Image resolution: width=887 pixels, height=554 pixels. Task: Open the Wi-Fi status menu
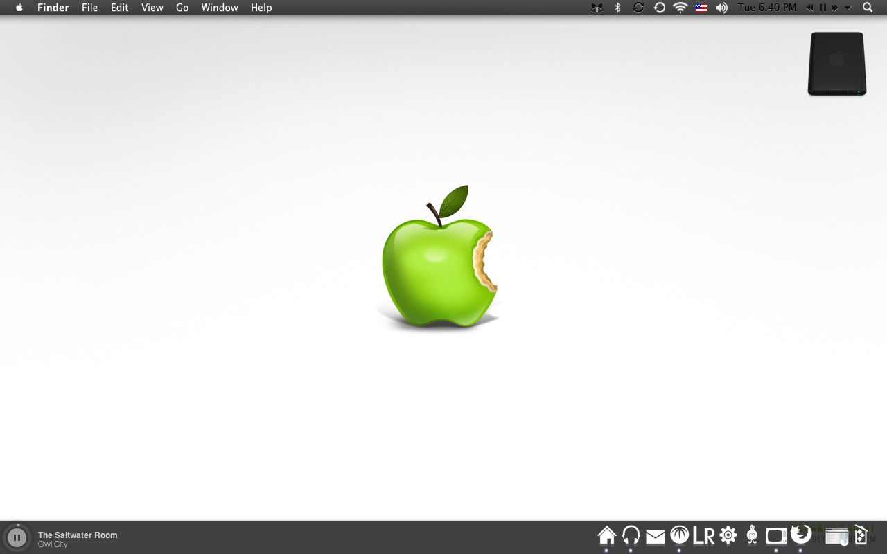(680, 8)
